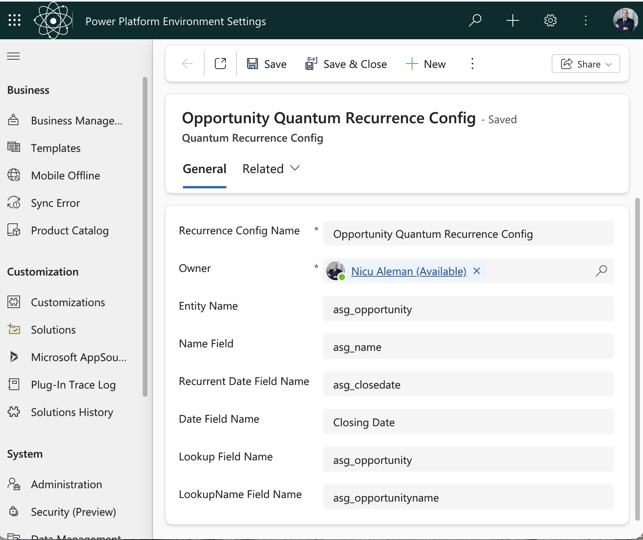Image resolution: width=643 pixels, height=540 pixels.
Task: Open the settings gear icon
Action: click(550, 20)
